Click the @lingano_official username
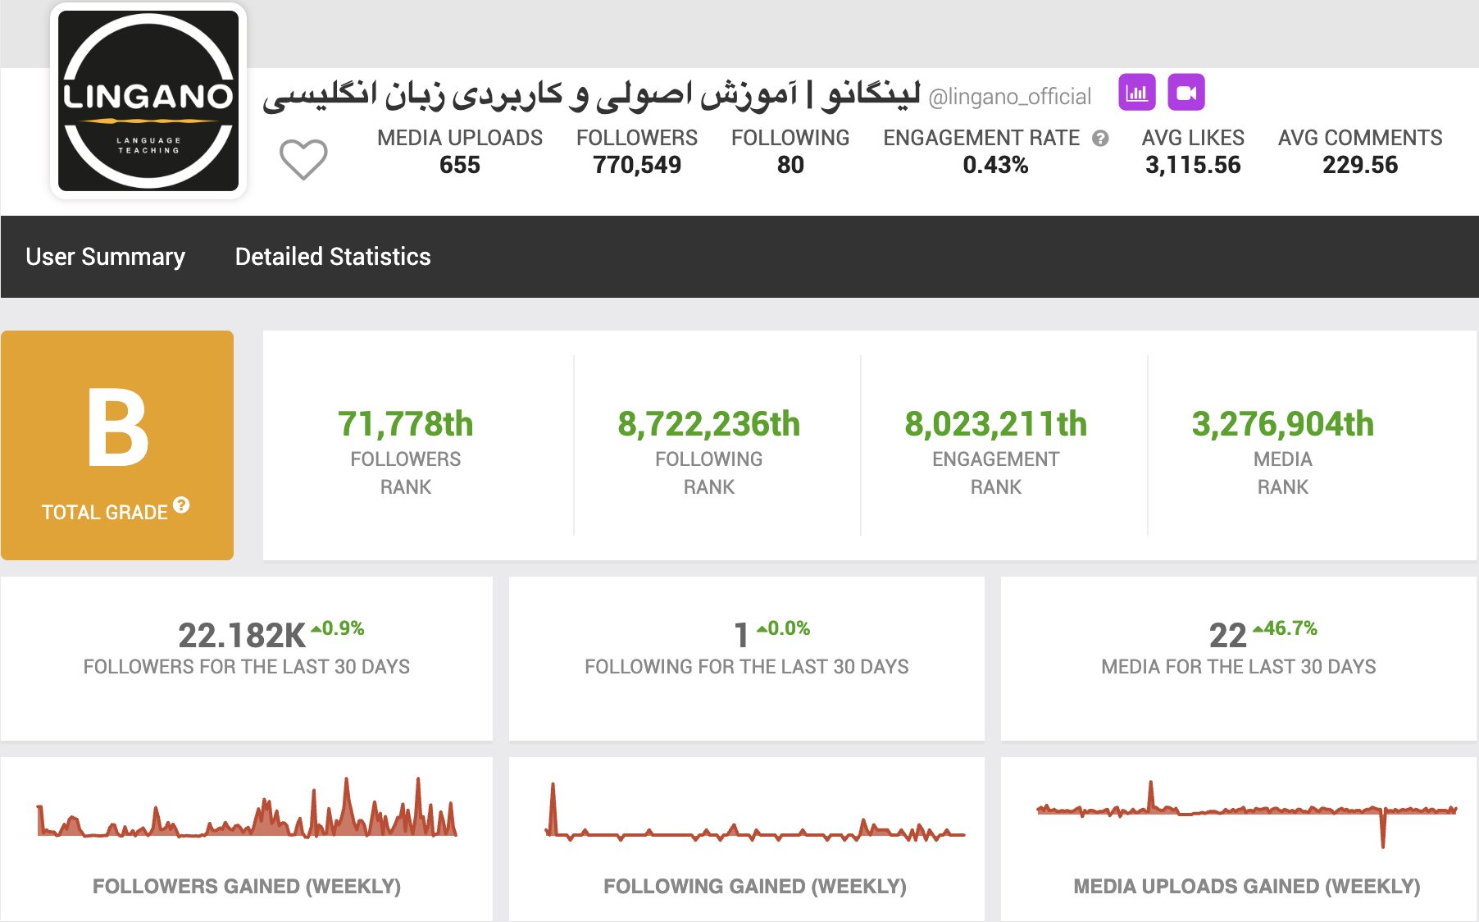The width and height of the screenshot is (1479, 922). (1010, 97)
